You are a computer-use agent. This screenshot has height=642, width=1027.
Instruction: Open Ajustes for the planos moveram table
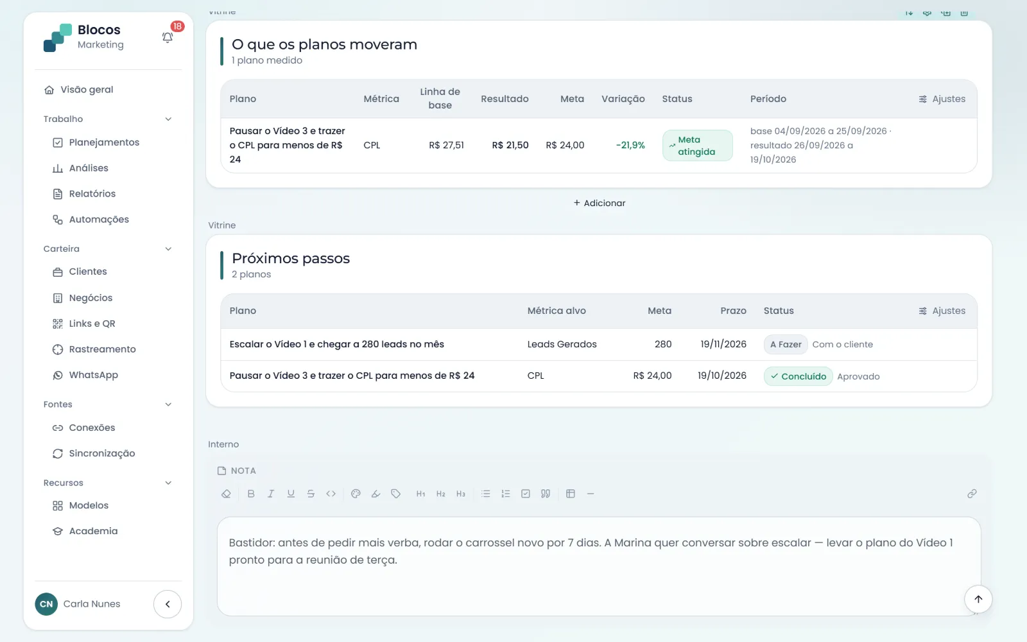coord(942,99)
